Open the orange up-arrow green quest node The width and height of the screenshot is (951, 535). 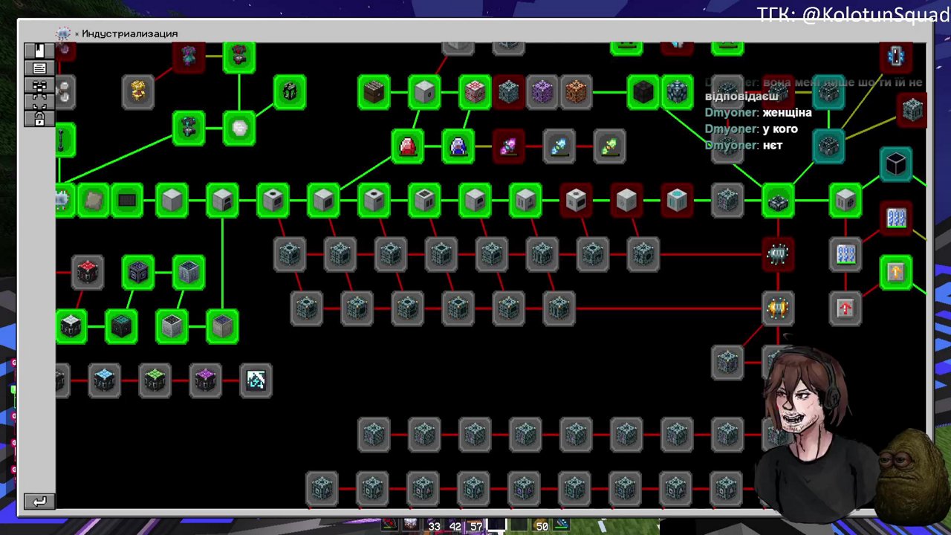point(896,273)
